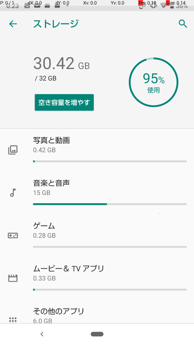Tap the home pill in navigation bar
The image size is (194, 345).
point(97,334)
